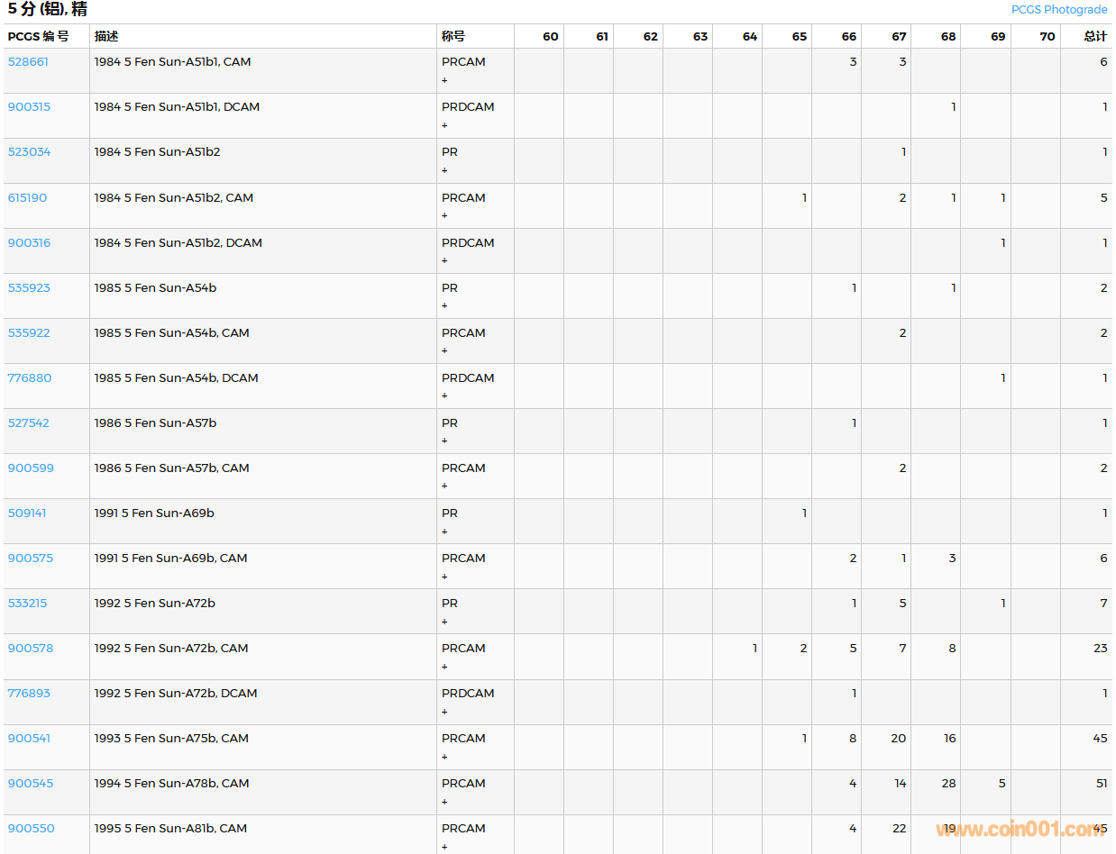Open PCGS number 900550 link
This screenshot has width=1116, height=854.
[x=31, y=829]
